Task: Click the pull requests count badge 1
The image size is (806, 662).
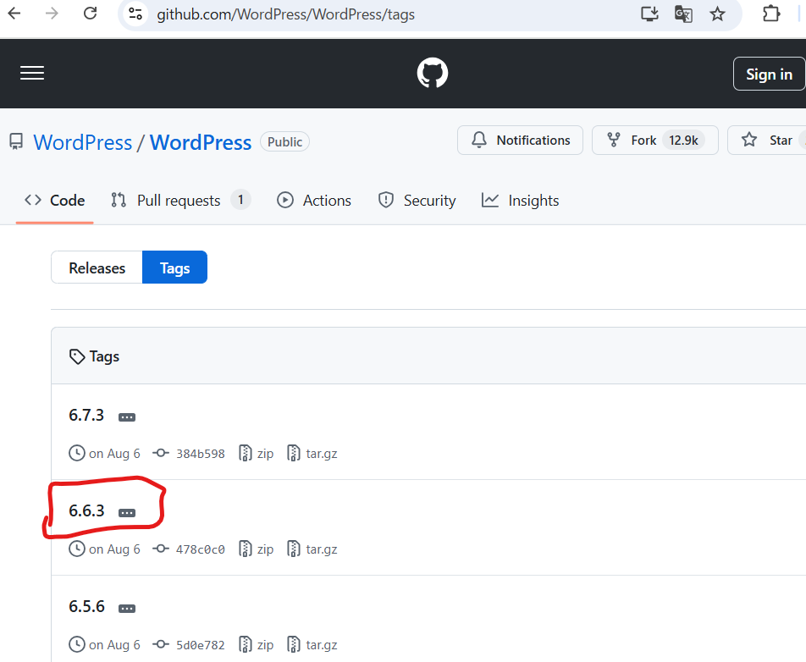Action: point(240,200)
